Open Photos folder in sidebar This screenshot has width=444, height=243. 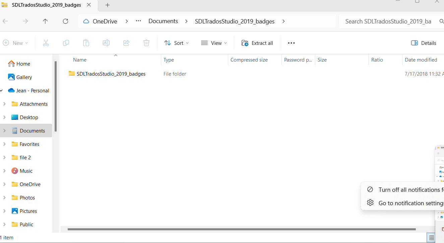[x=23, y=197]
